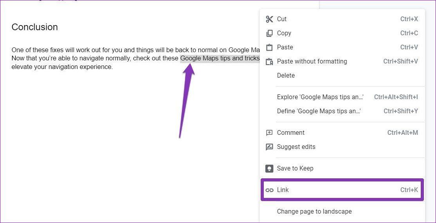436x223 pixels.
Task: Click the Paste clipboard icon
Action: click(269, 47)
